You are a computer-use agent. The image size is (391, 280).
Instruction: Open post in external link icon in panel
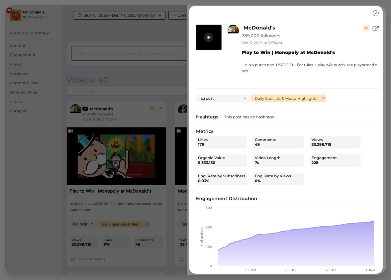click(x=375, y=28)
